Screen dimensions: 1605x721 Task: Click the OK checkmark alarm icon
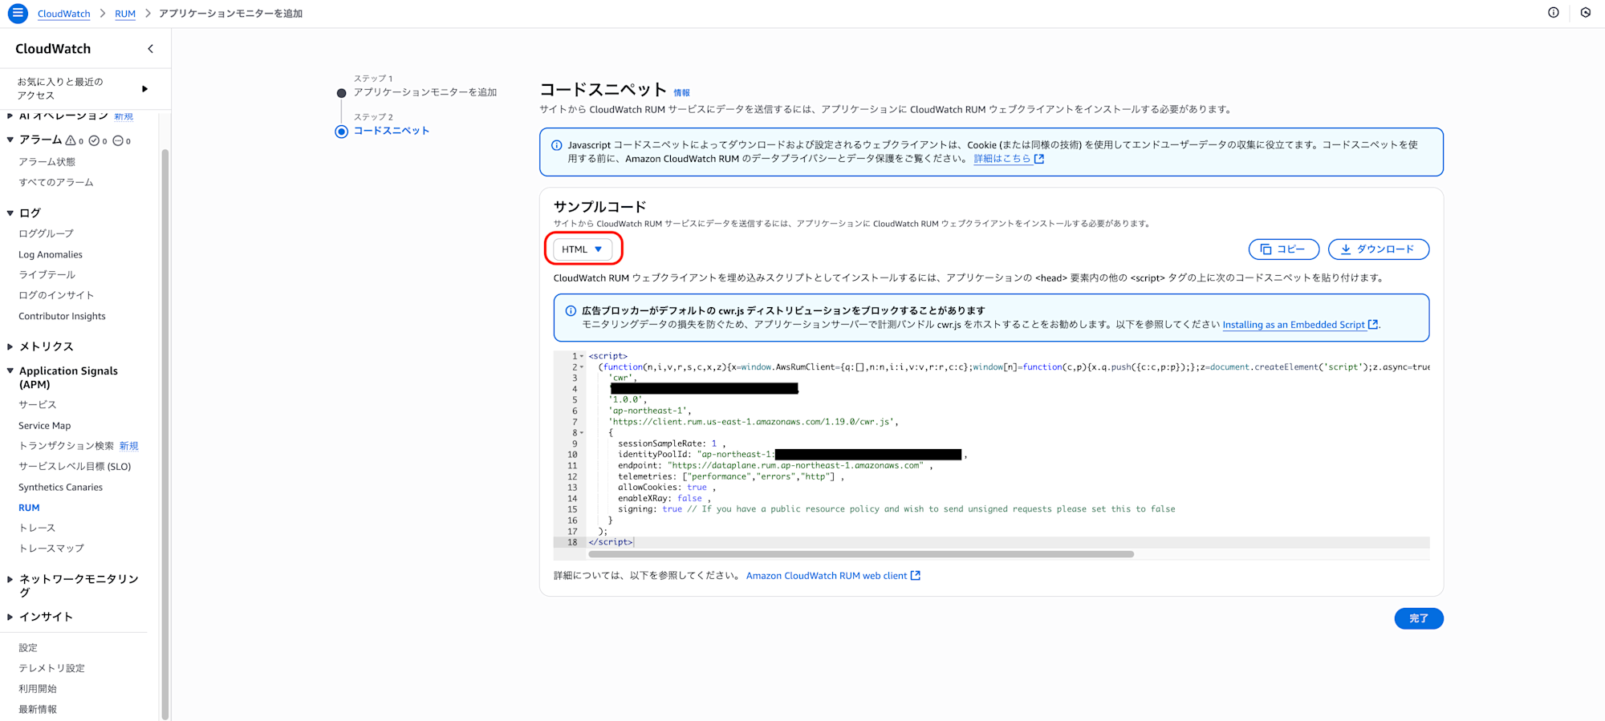[94, 140]
